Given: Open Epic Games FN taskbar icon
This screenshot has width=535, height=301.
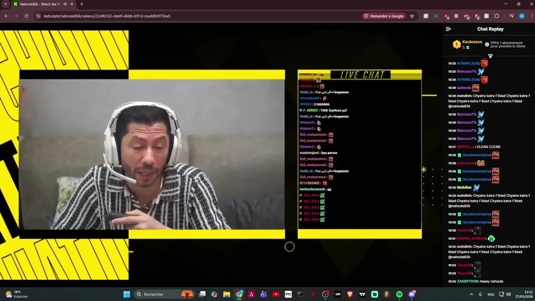Looking at the screenshot, I should tap(288, 294).
